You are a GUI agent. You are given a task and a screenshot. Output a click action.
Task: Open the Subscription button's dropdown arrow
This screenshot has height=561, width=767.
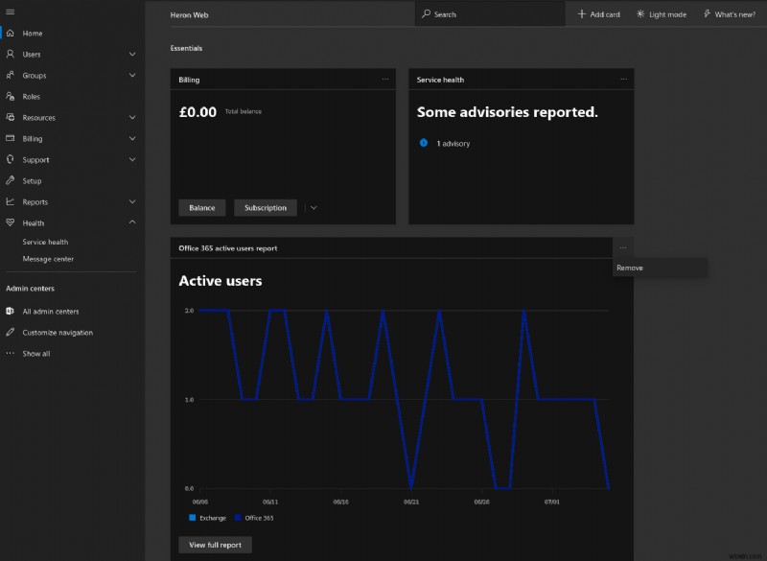[313, 207]
